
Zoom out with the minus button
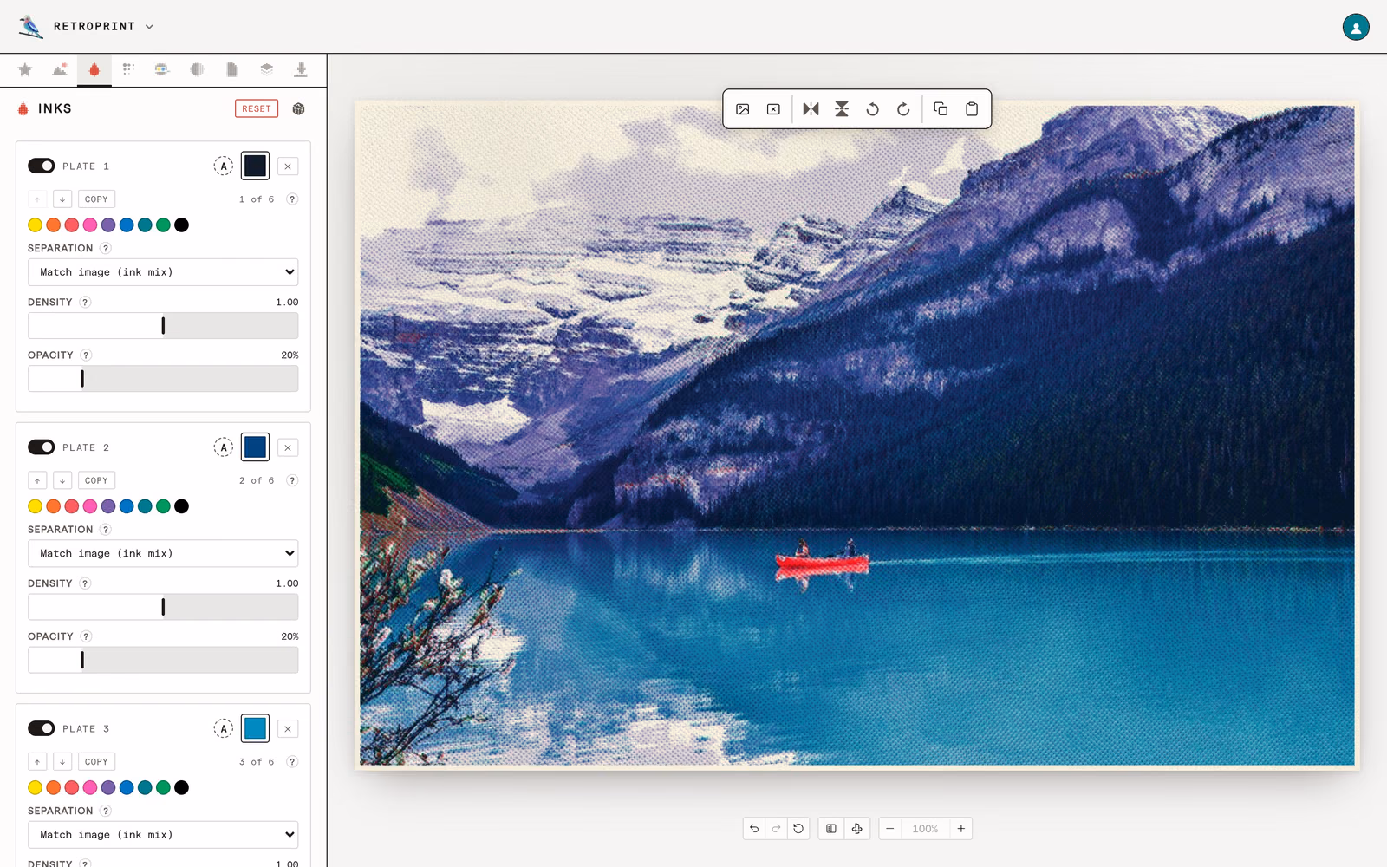pyautogui.click(x=889, y=829)
